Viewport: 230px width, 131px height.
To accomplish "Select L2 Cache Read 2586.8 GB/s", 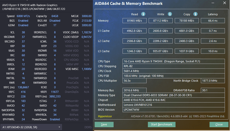I will [135, 41].
